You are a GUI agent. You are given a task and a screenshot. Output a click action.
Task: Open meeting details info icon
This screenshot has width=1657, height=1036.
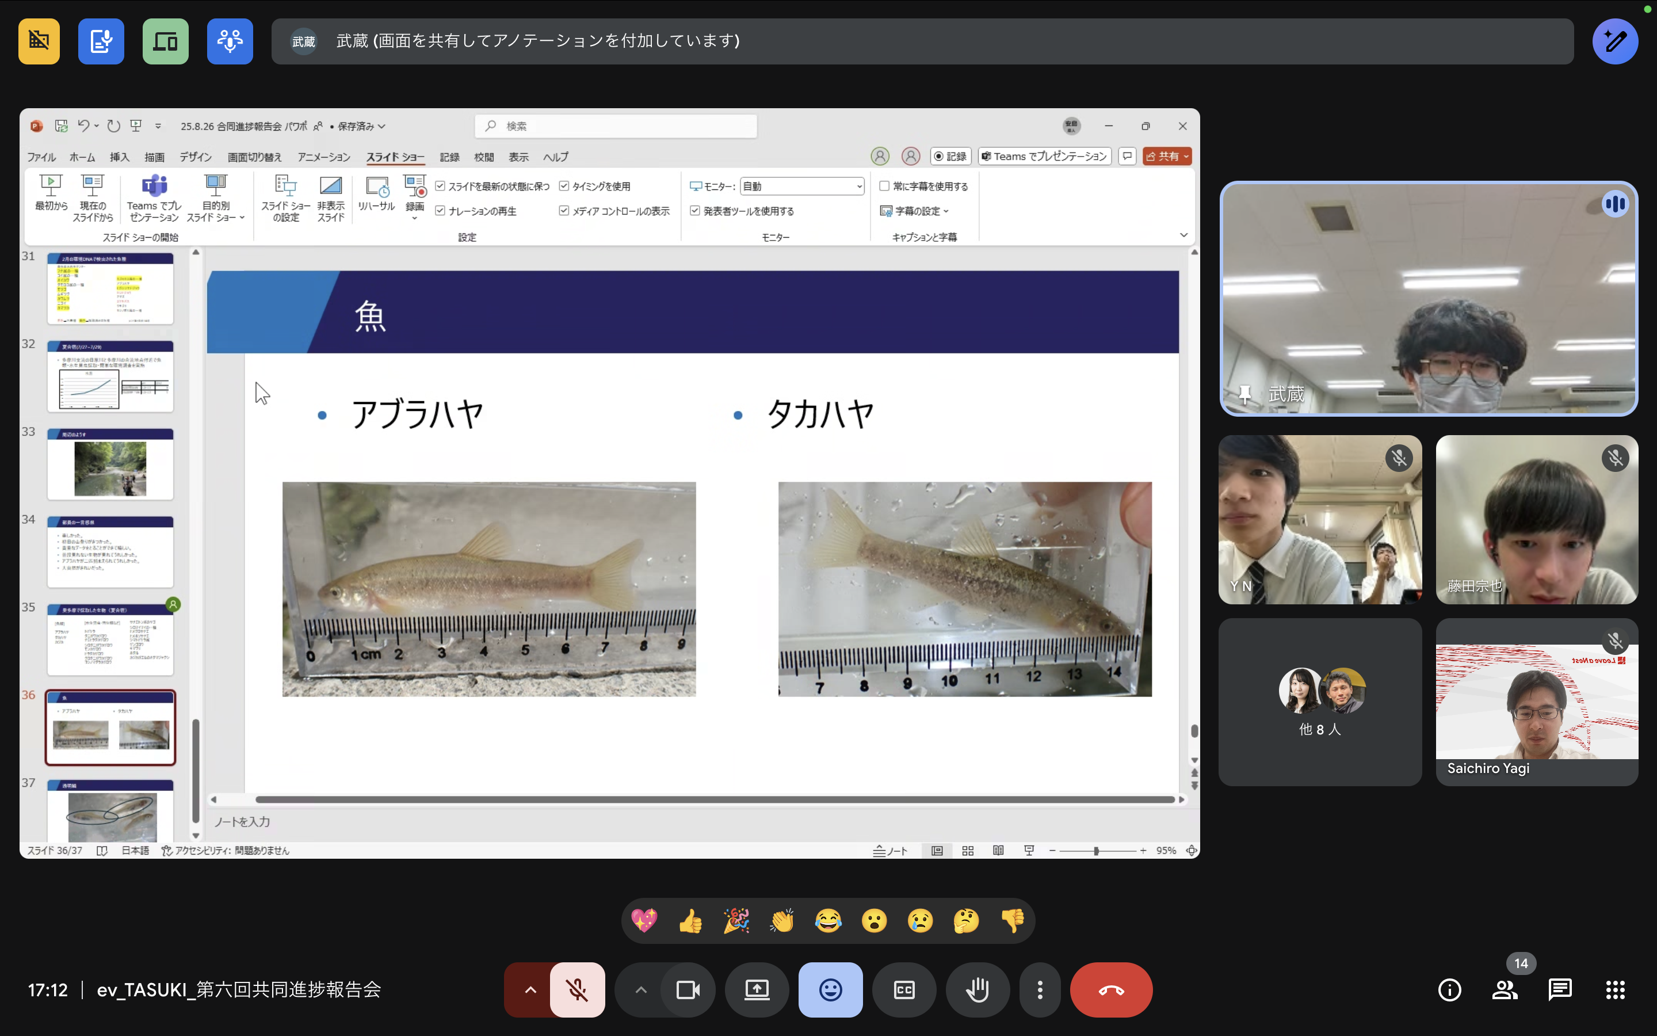pos(1449,989)
